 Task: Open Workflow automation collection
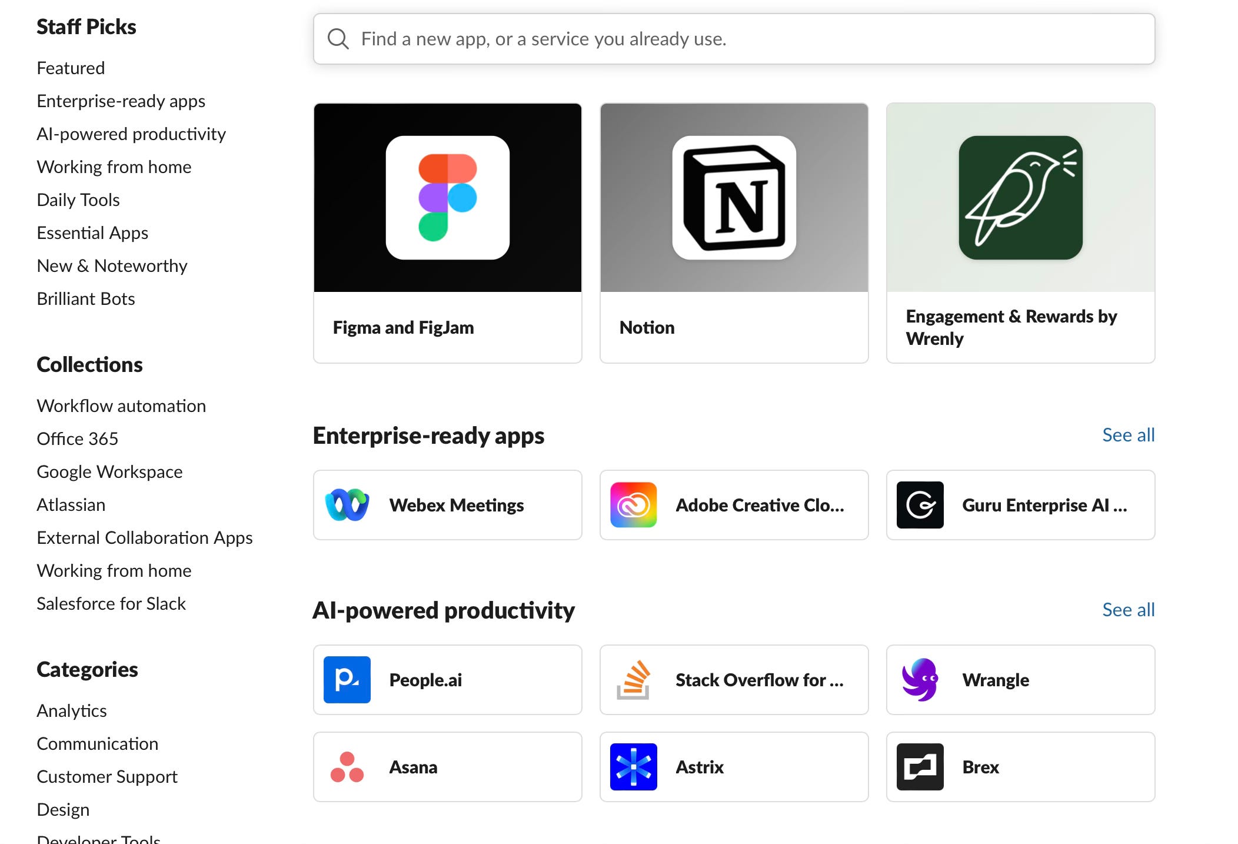(121, 406)
